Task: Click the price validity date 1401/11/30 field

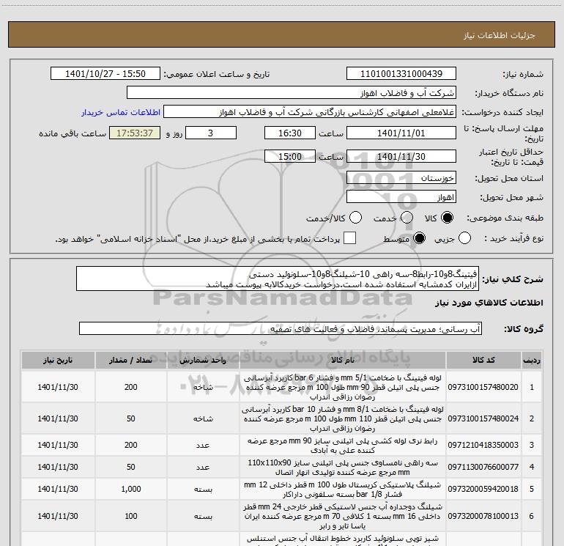Action: (401, 156)
